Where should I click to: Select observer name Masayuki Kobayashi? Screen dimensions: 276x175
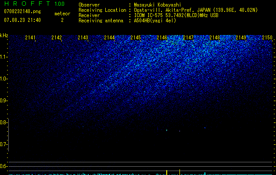point(158,5)
